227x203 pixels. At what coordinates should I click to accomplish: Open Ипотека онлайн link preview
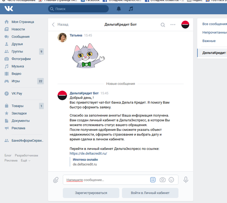85,159
